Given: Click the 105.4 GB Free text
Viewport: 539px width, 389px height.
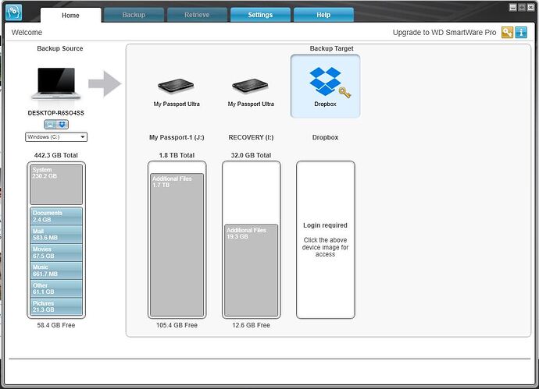Looking at the screenshot, I should (x=177, y=325).
